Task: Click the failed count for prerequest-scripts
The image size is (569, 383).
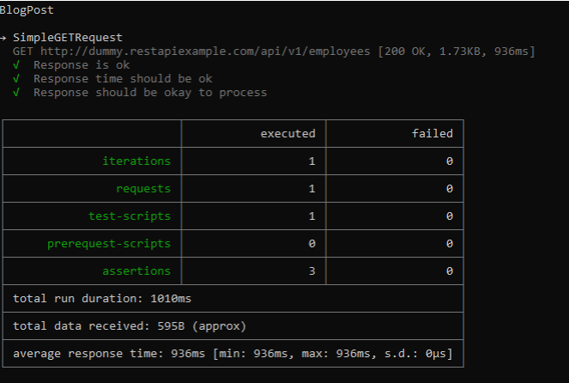Action: coord(449,244)
